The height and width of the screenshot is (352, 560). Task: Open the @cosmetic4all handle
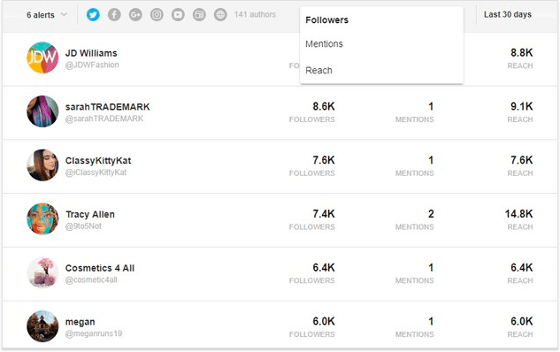point(91,279)
